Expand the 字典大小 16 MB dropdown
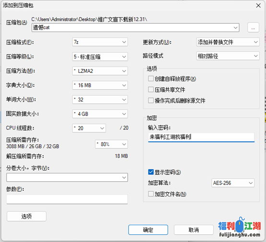 coord(100,85)
